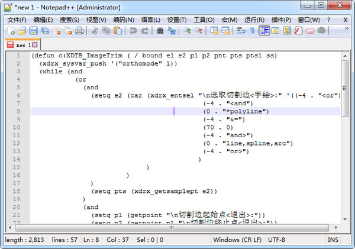355x249 pixels.
Task: Open the 编码(N) encoding menu
Action: [123, 20]
